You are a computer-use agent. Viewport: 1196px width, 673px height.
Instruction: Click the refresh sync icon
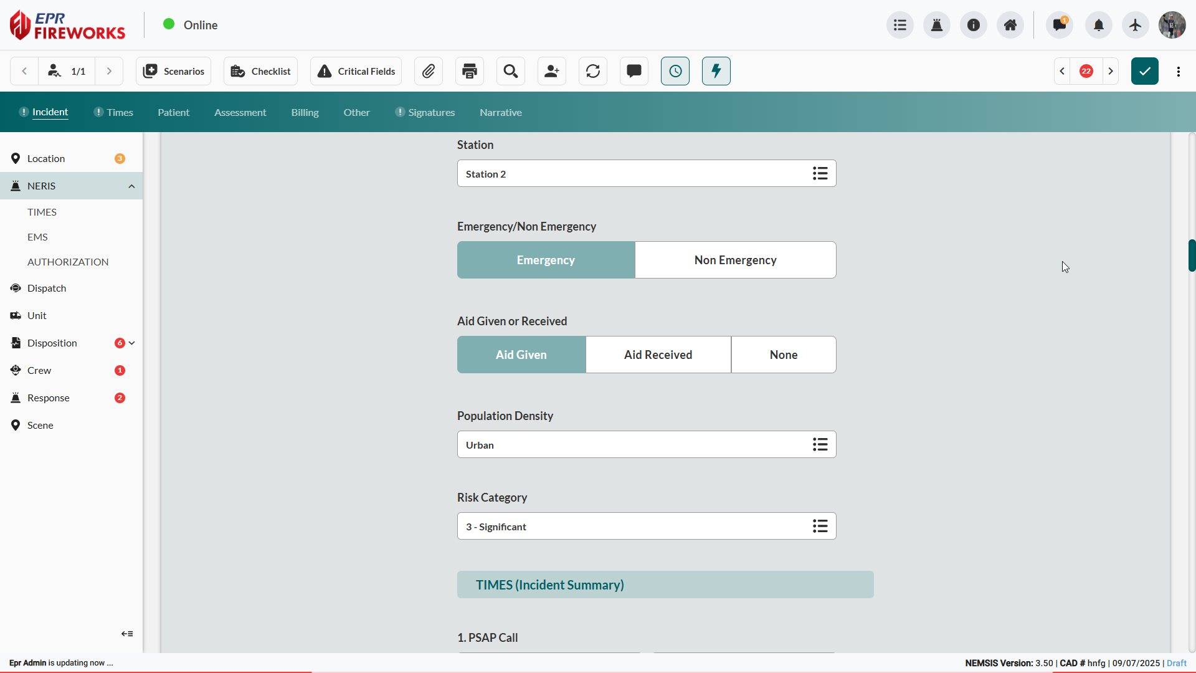coord(593,71)
